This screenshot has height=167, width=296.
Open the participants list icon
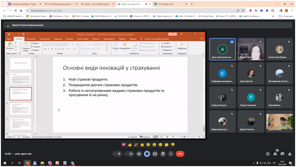(x=275, y=154)
